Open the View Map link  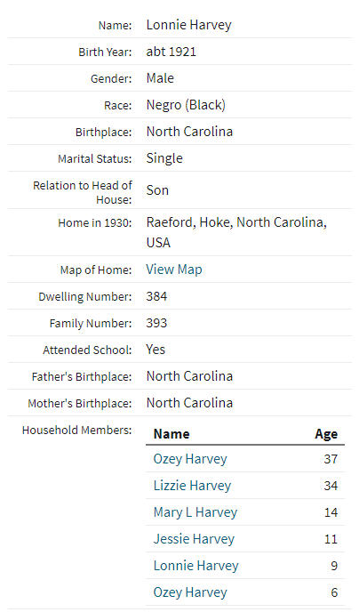pos(174,270)
